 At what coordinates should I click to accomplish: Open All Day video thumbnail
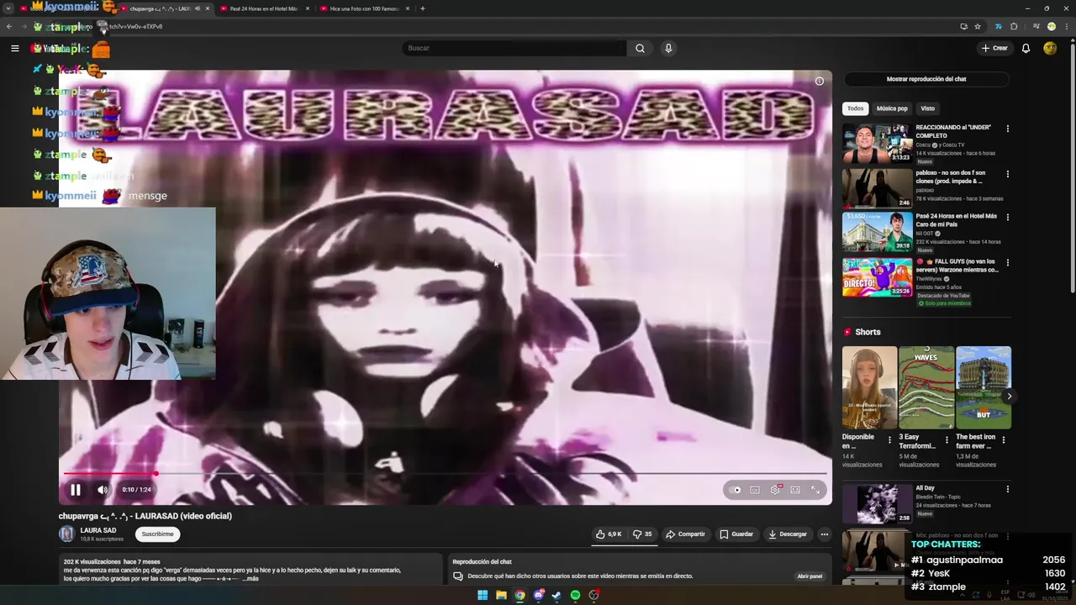[x=878, y=503]
